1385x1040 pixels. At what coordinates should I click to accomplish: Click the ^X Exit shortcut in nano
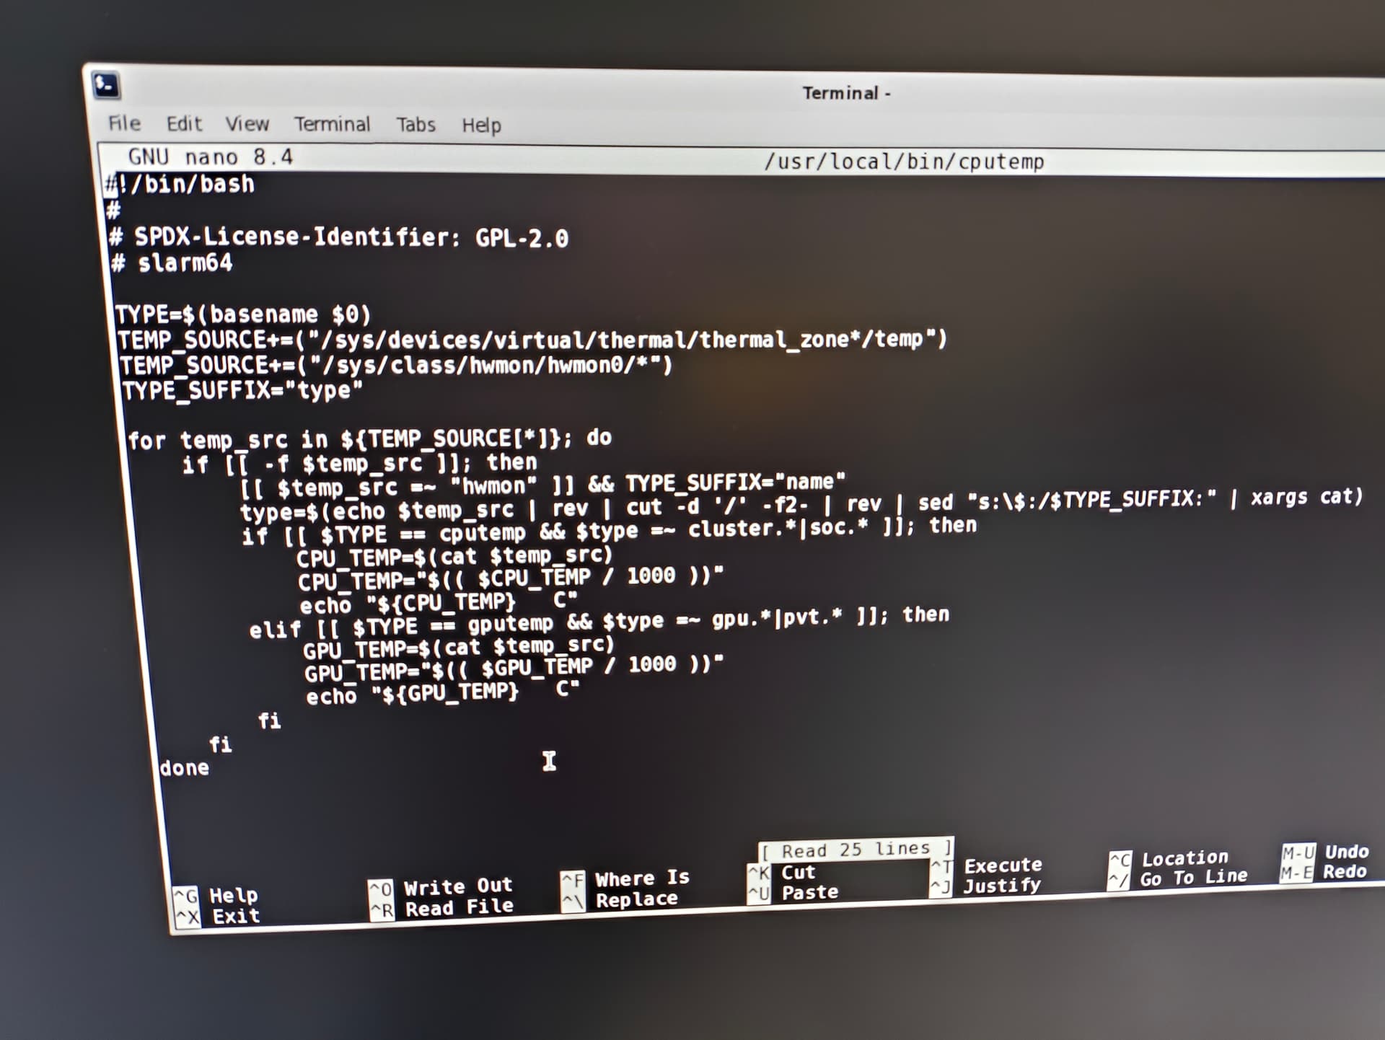pyautogui.click(x=219, y=917)
